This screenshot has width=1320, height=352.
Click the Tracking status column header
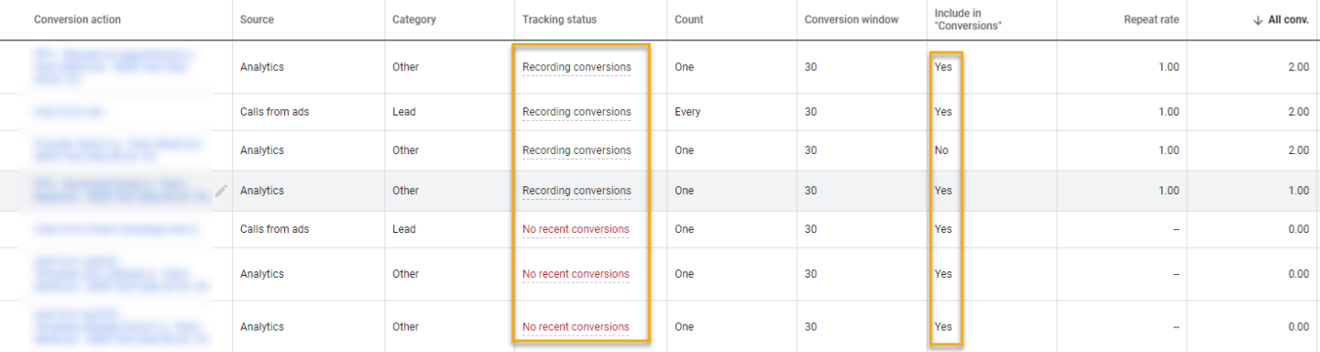559,19
